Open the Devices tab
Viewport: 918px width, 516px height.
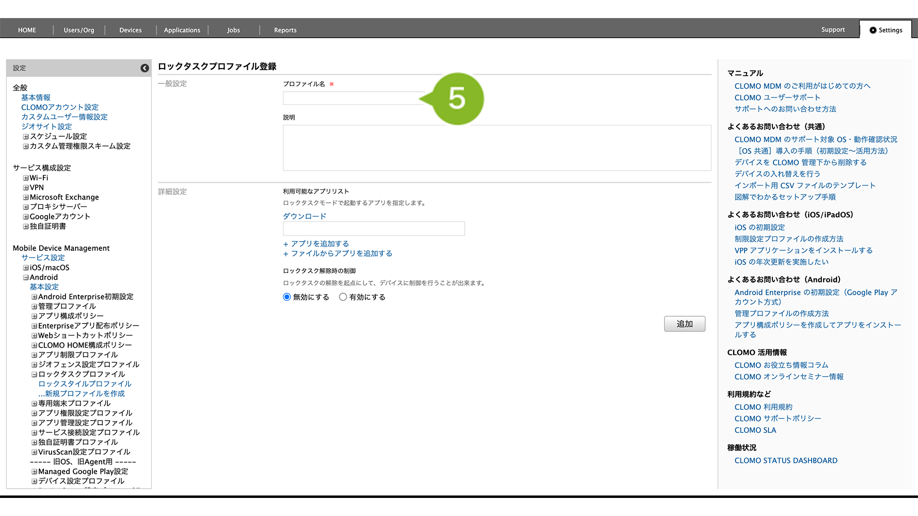click(130, 30)
